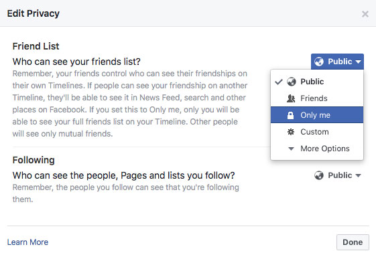Click the checkmark beside the Public option
Screen dimensions: 376x257
(279, 82)
